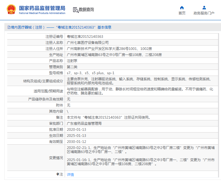Open the 数据查询 search icon
The height and width of the screenshot is (181, 221).
click(x=76, y=10)
